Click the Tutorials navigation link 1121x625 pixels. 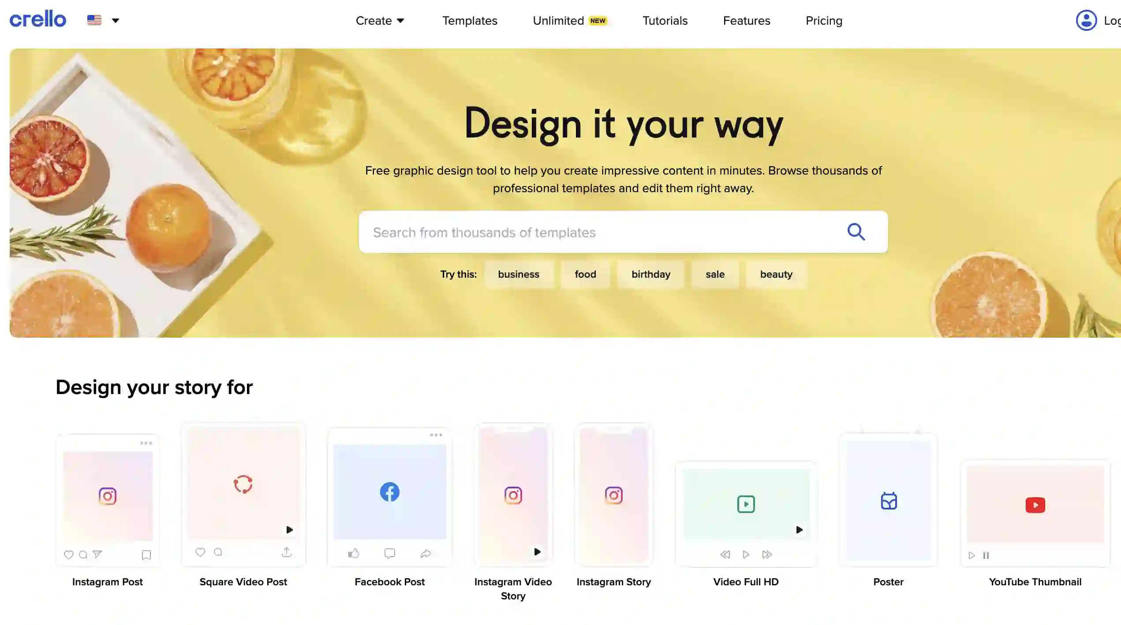tap(665, 20)
